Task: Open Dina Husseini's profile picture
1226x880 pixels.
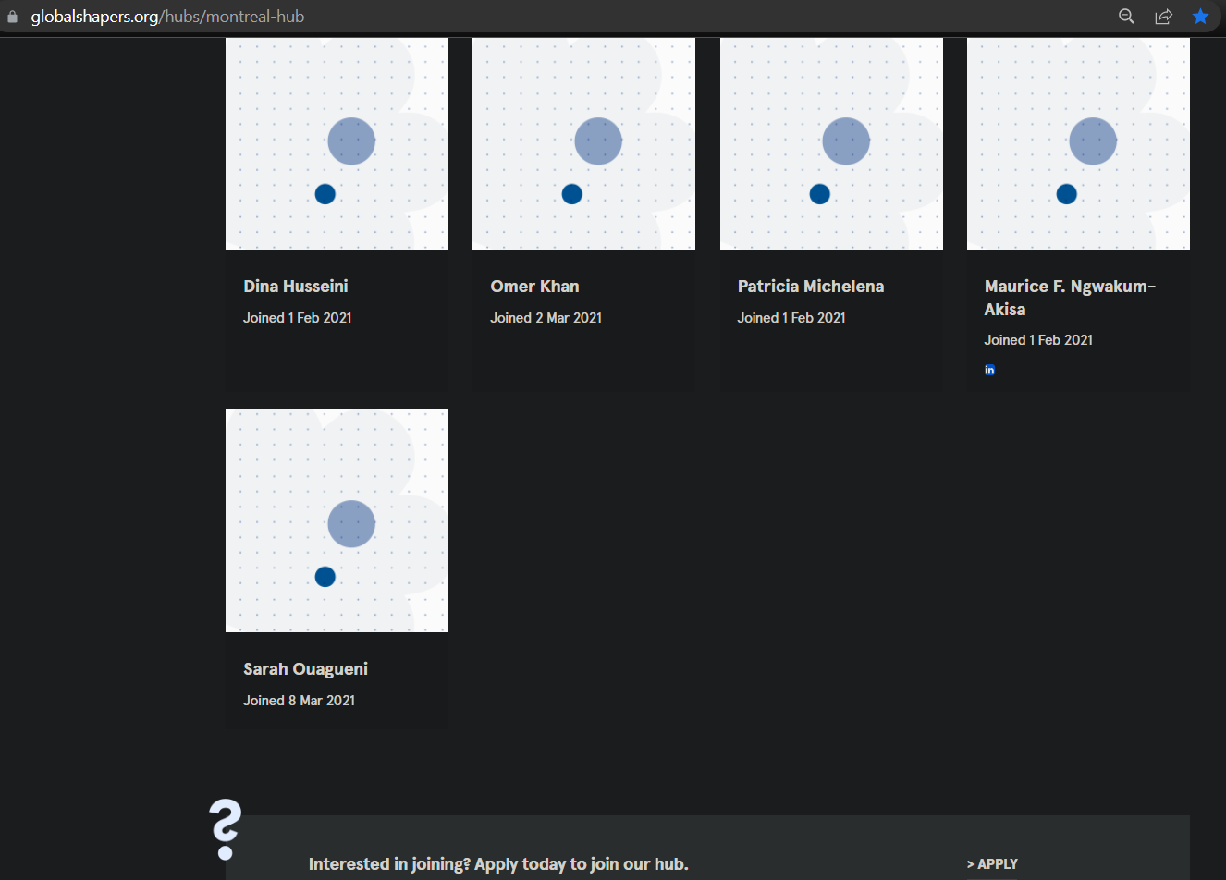Action: point(337,143)
